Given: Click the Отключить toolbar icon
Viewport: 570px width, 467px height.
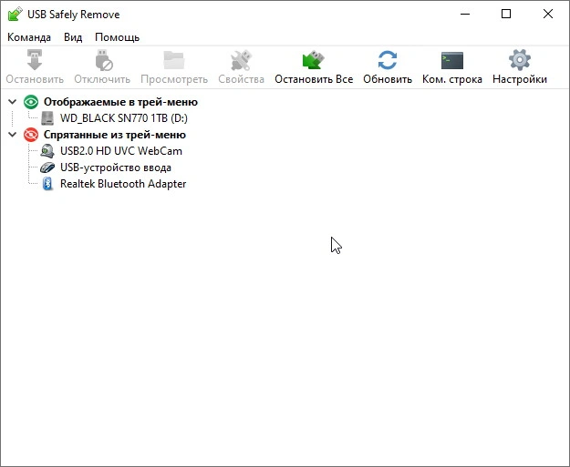Looking at the screenshot, I should [102, 61].
